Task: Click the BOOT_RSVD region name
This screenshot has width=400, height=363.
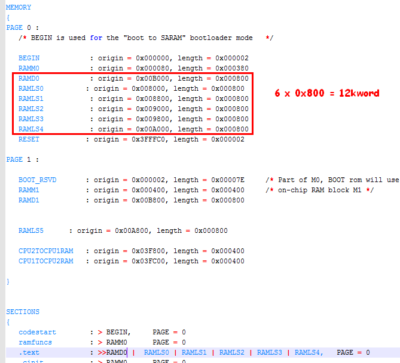Action: 37,180
